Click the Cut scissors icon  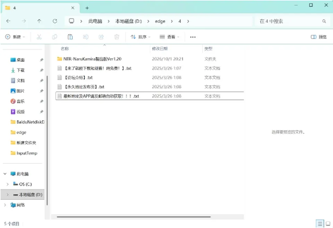click(x=39, y=37)
